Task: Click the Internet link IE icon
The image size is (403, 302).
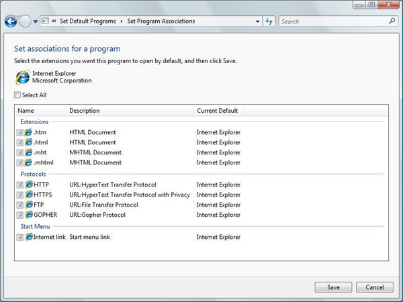Action: [29, 237]
